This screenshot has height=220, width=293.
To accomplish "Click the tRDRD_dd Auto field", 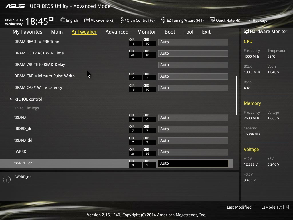I will click(193, 140).
